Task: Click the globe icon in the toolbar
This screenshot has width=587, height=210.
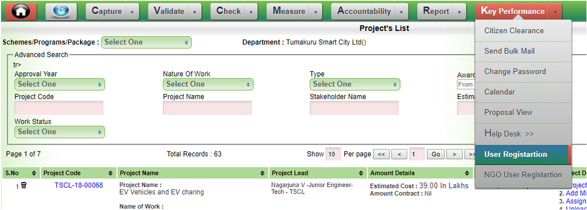Action: [61, 11]
